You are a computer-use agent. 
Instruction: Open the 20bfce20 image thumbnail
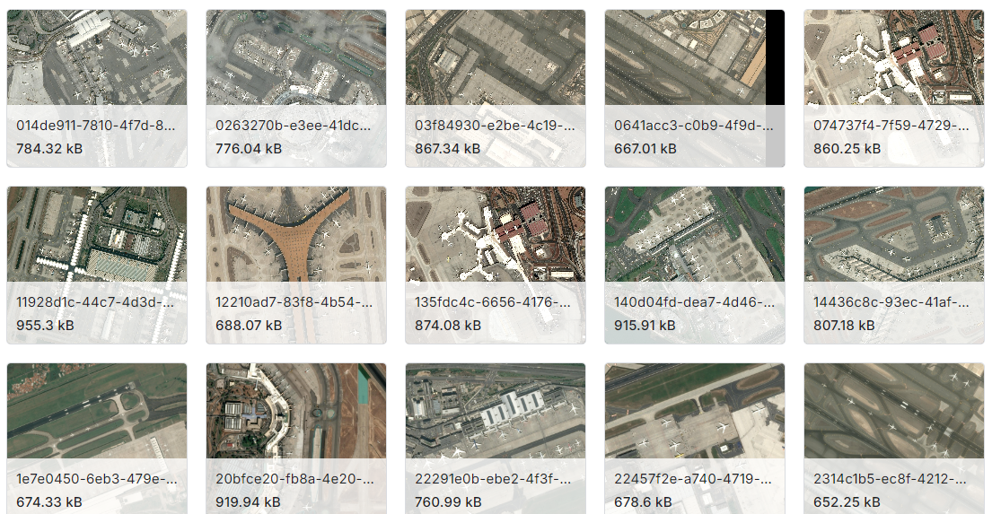tap(296, 411)
